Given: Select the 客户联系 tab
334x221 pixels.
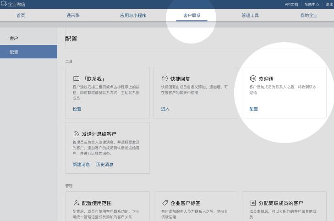Looking at the screenshot, I should (x=192, y=16).
